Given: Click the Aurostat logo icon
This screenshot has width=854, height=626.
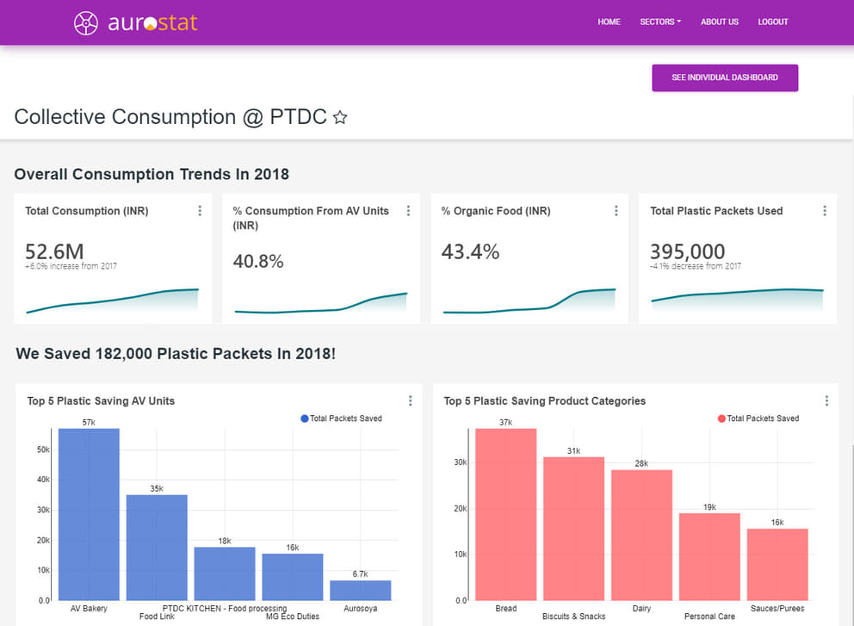Looking at the screenshot, I should coord(86,23).
